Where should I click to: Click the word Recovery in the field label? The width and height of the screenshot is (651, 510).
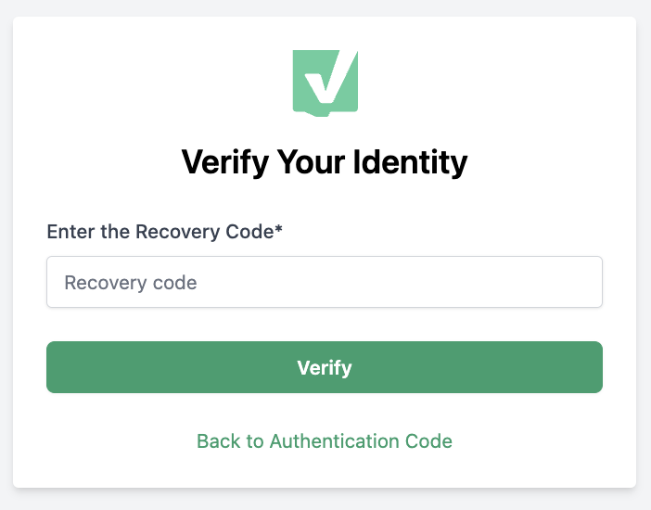(178, 232)
